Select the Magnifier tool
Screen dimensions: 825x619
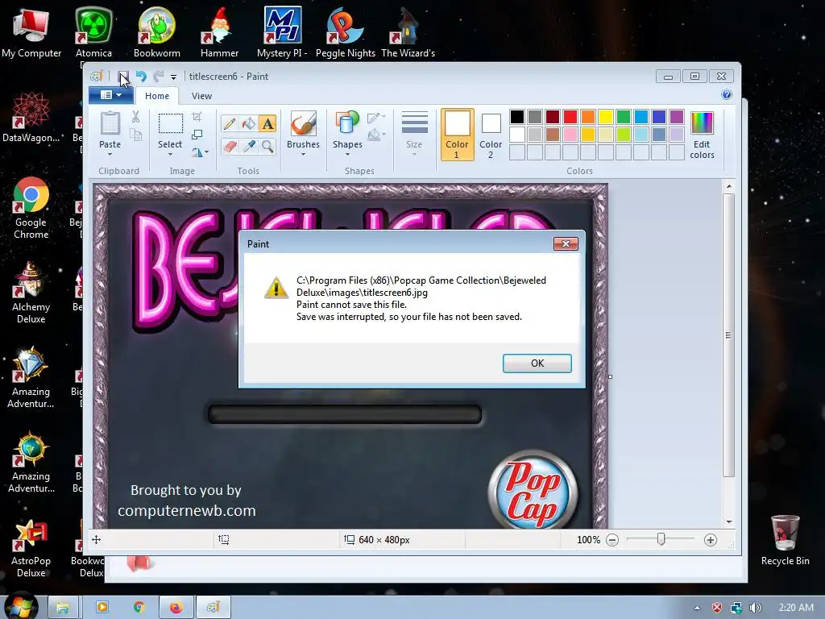tap(267, 146)
